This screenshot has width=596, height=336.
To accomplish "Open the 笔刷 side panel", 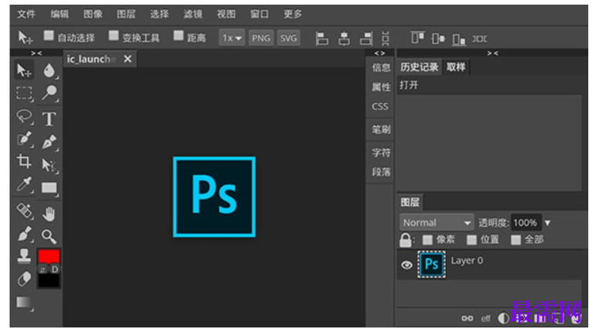I will (x=381, y=129).
